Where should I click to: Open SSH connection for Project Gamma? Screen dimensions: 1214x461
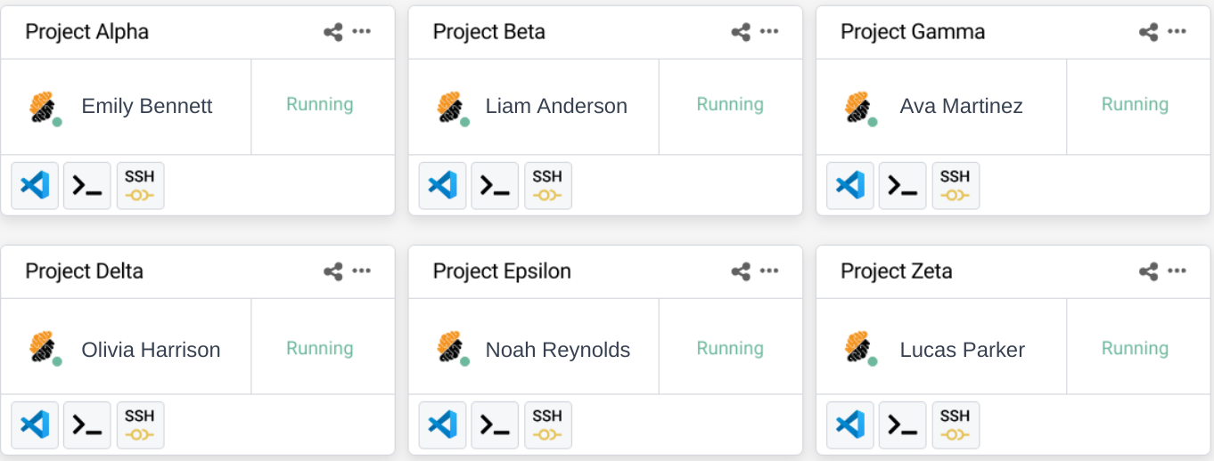[956, 185]
